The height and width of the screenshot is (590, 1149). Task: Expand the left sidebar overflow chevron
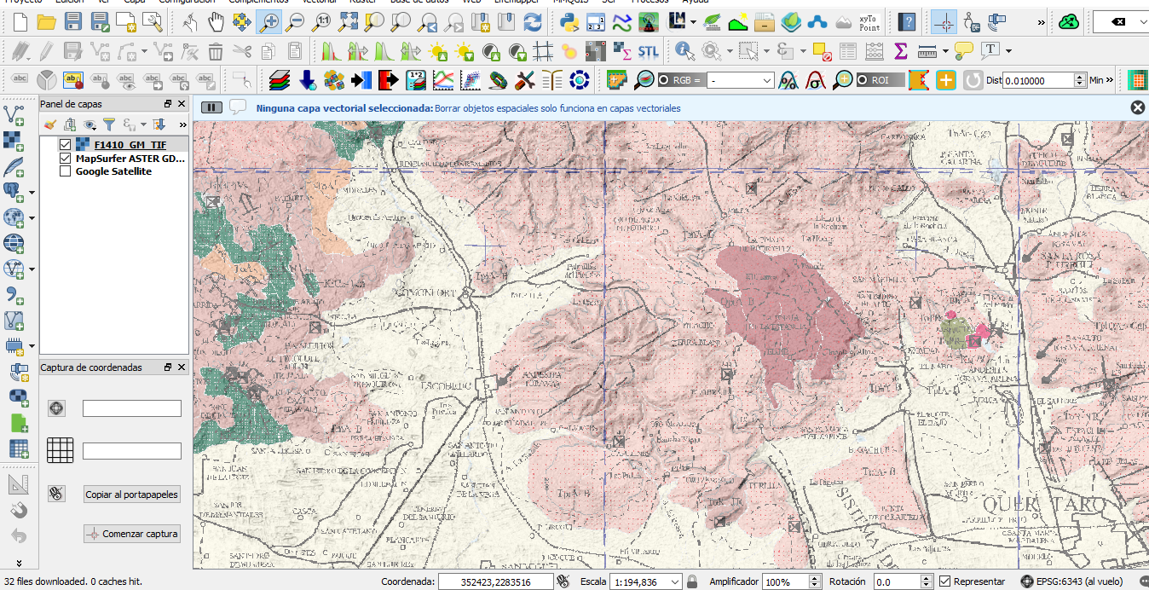[x=19, y=563]
